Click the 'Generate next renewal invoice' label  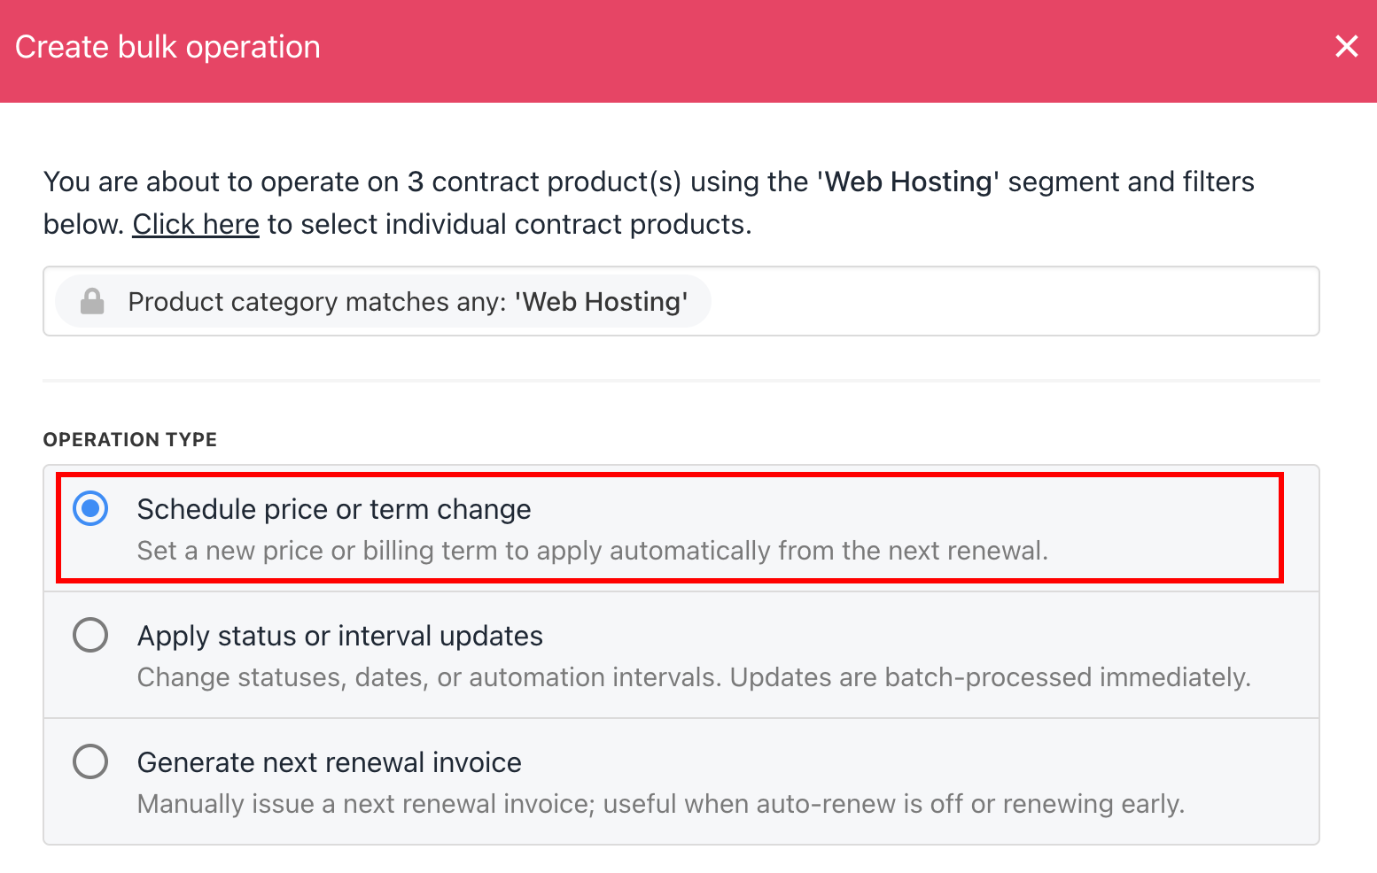point(330,762)
